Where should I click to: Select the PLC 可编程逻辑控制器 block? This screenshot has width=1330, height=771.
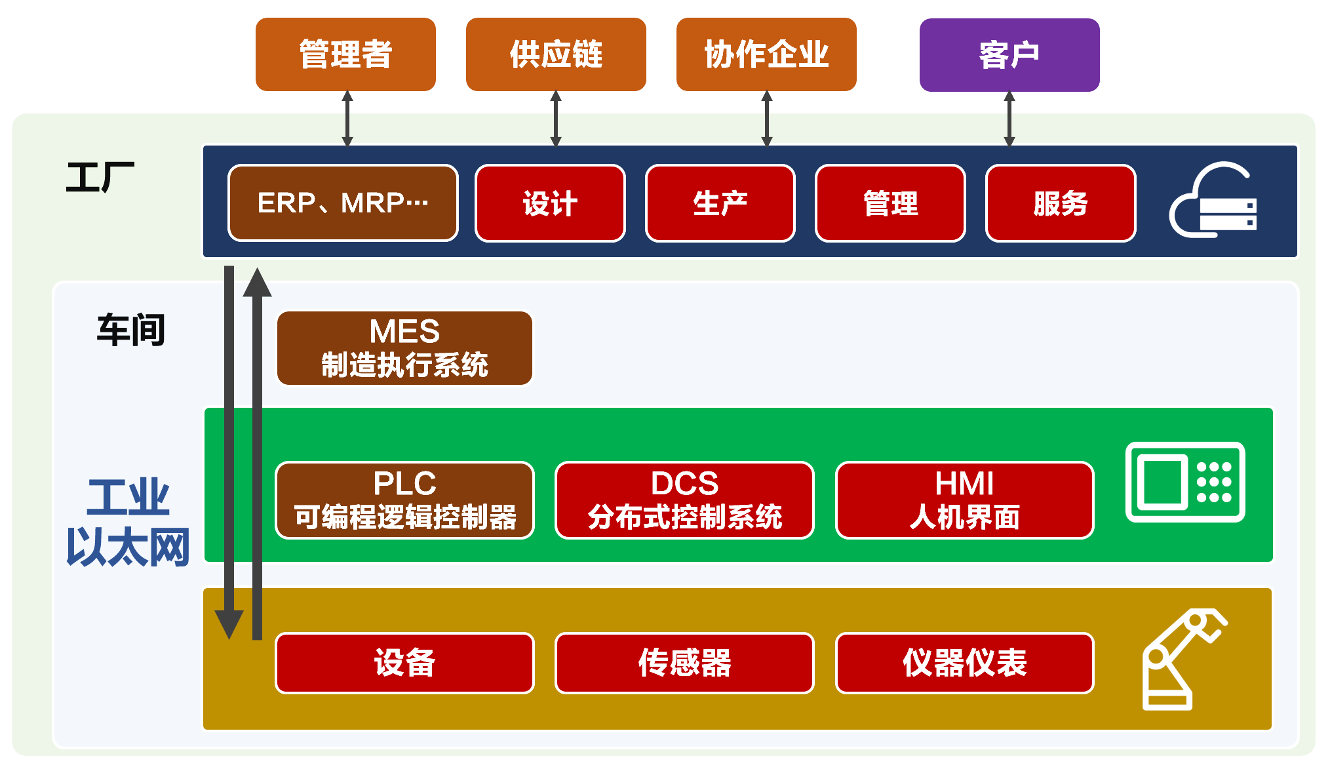point(404,500)
